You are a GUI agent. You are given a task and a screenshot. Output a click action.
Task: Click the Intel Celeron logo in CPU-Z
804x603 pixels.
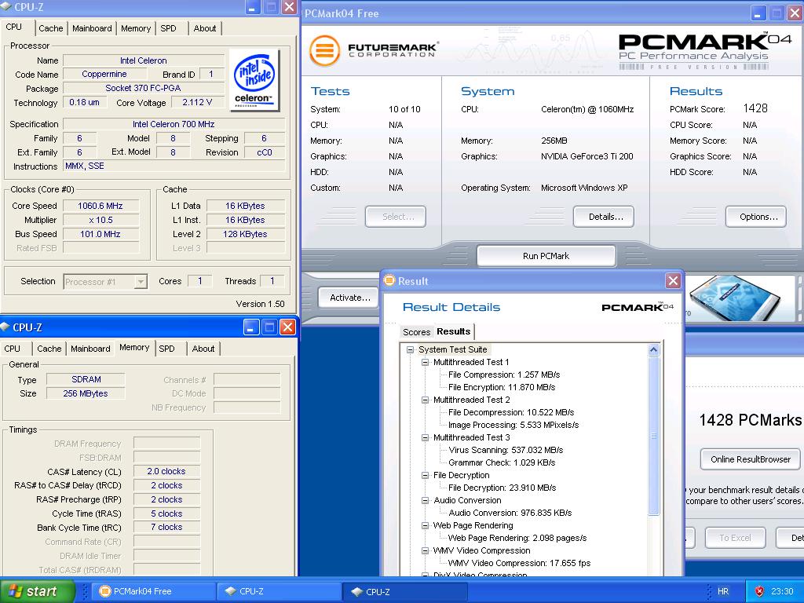pos(254,79)
